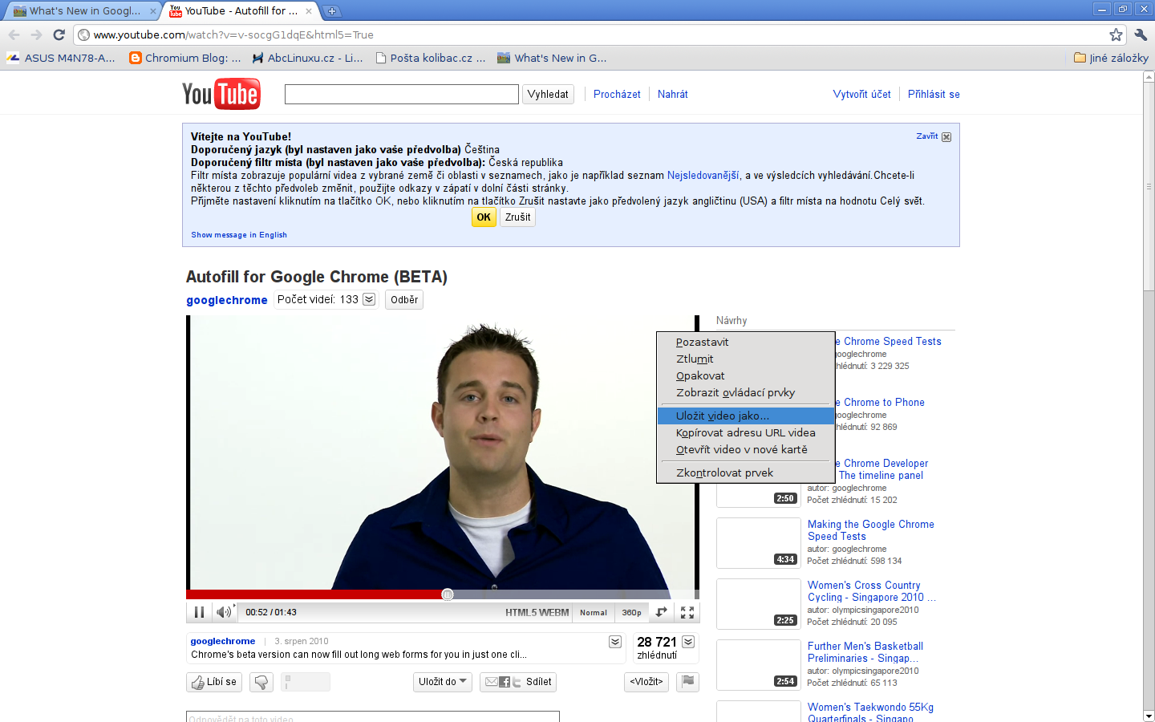Toggle fullscreen mode on the video player

coord(687,612)
